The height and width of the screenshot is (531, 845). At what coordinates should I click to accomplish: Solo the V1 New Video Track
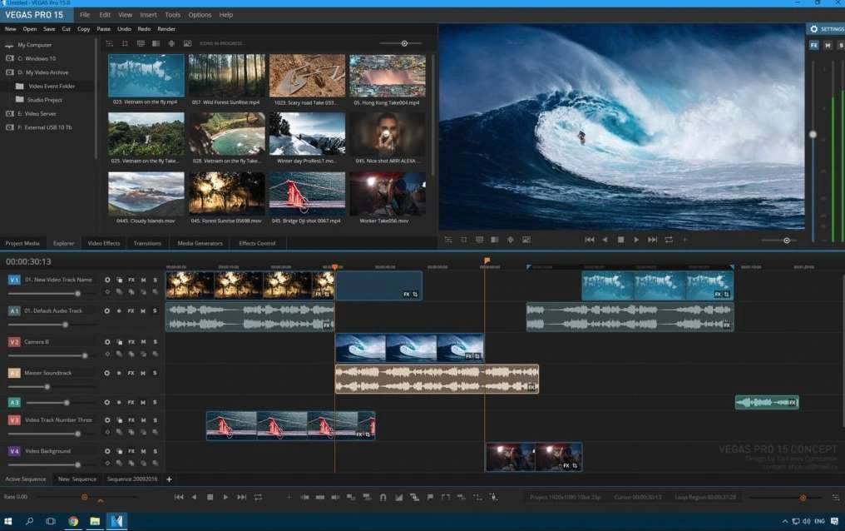pos(156,280)
